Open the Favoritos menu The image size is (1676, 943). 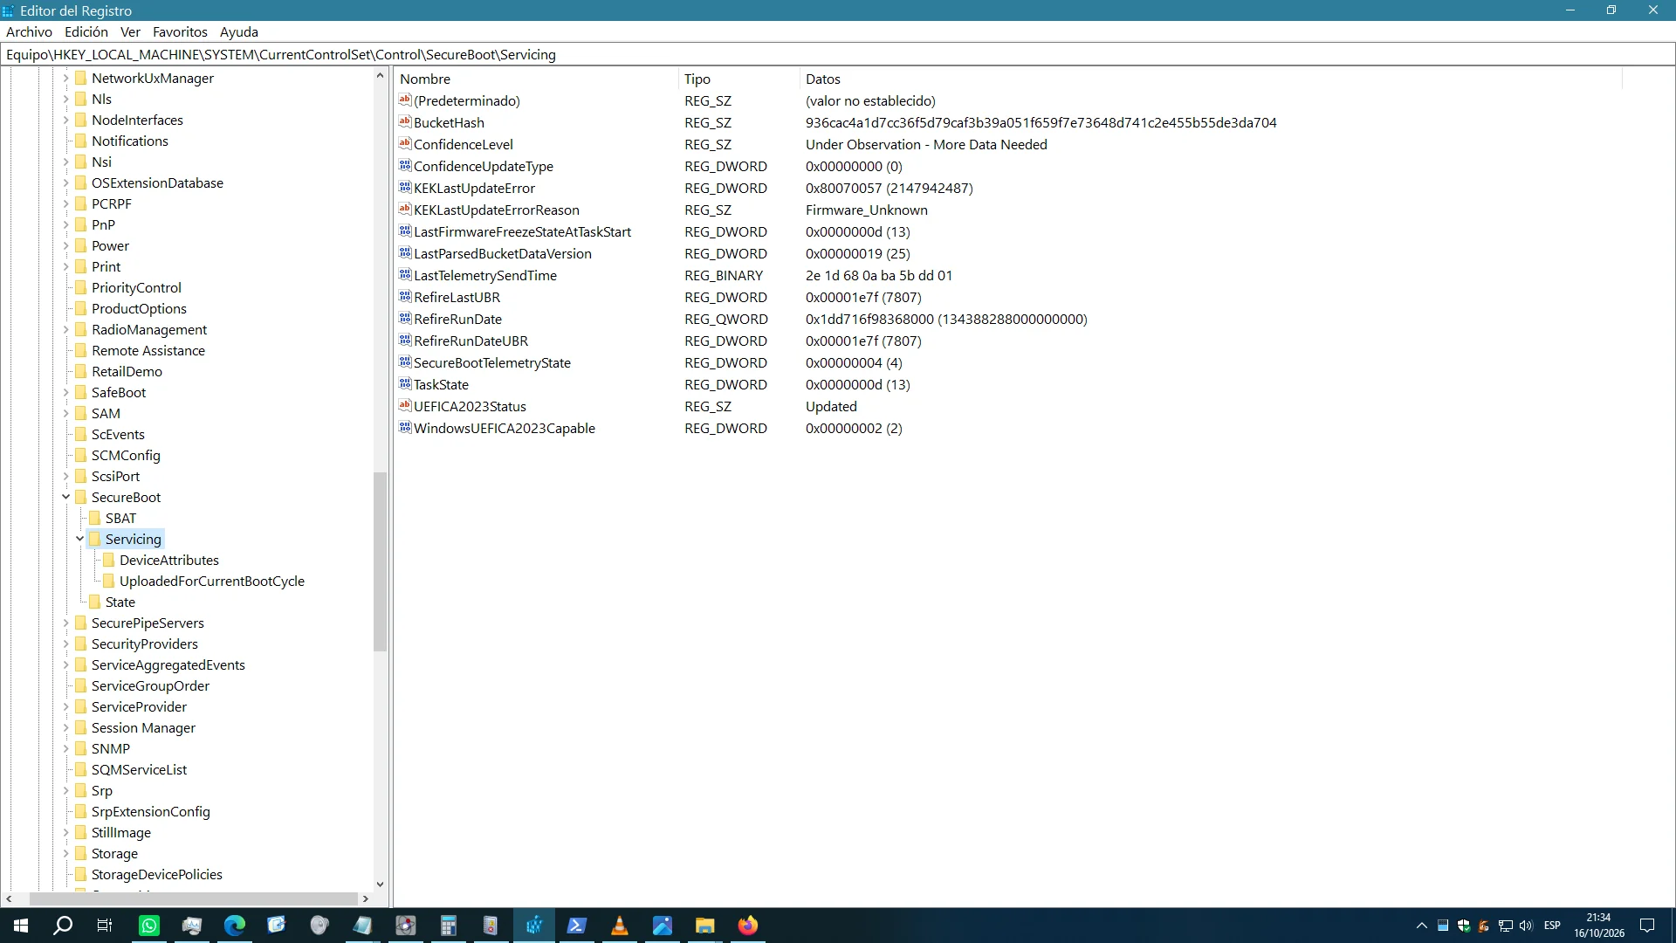point(180,31)
